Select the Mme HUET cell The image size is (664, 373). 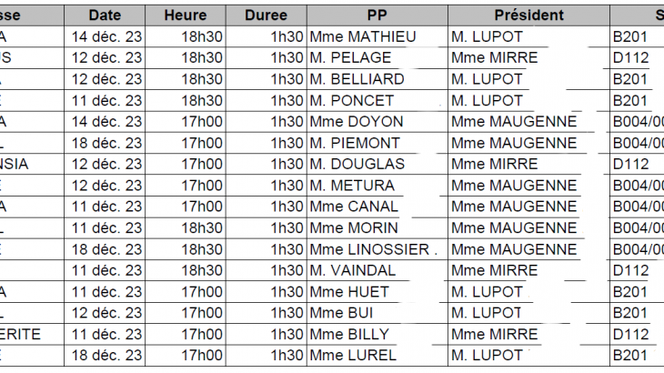349,292
